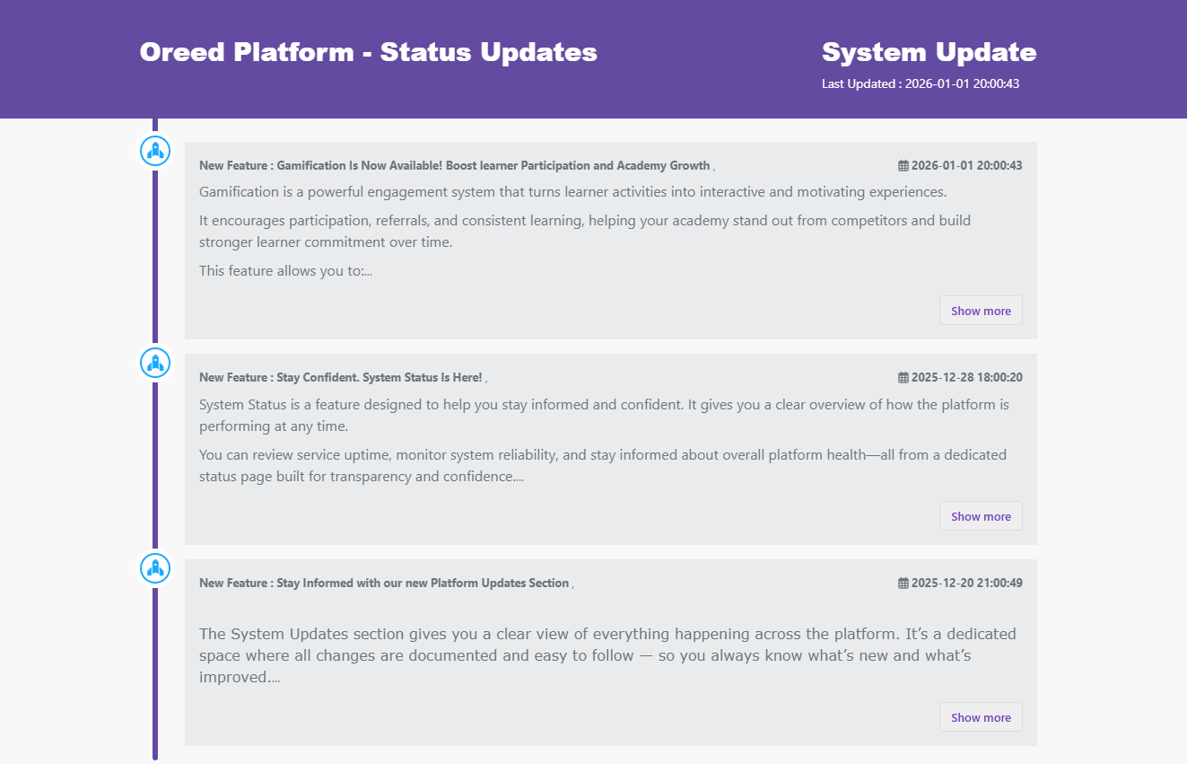Open the Gamification Is Now Available title
Screen dimensions: 1187x764
point(454,166)
